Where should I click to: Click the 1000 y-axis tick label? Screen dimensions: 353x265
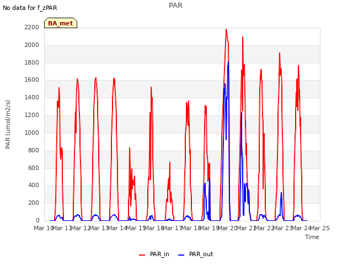pyautogui.click(x=32, y=132)
